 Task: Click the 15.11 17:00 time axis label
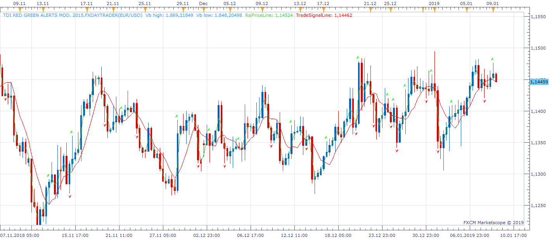pyautogui.click(x=75, y=235)
